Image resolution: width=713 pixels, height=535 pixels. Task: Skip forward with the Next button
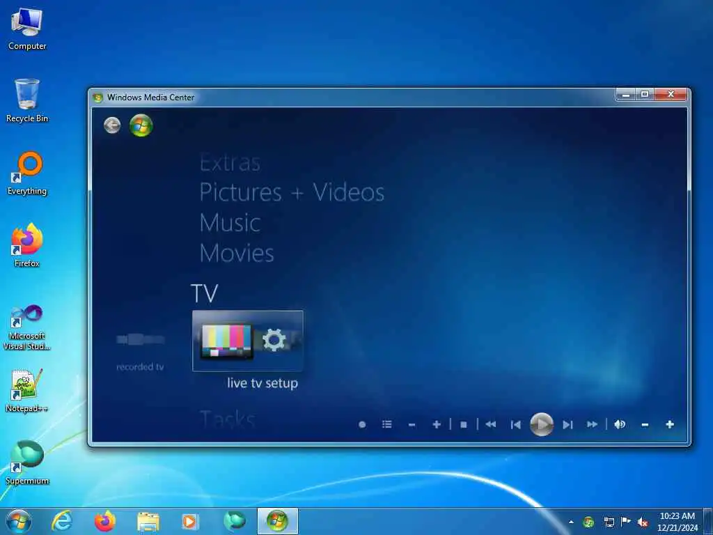[x=567, y=424]
